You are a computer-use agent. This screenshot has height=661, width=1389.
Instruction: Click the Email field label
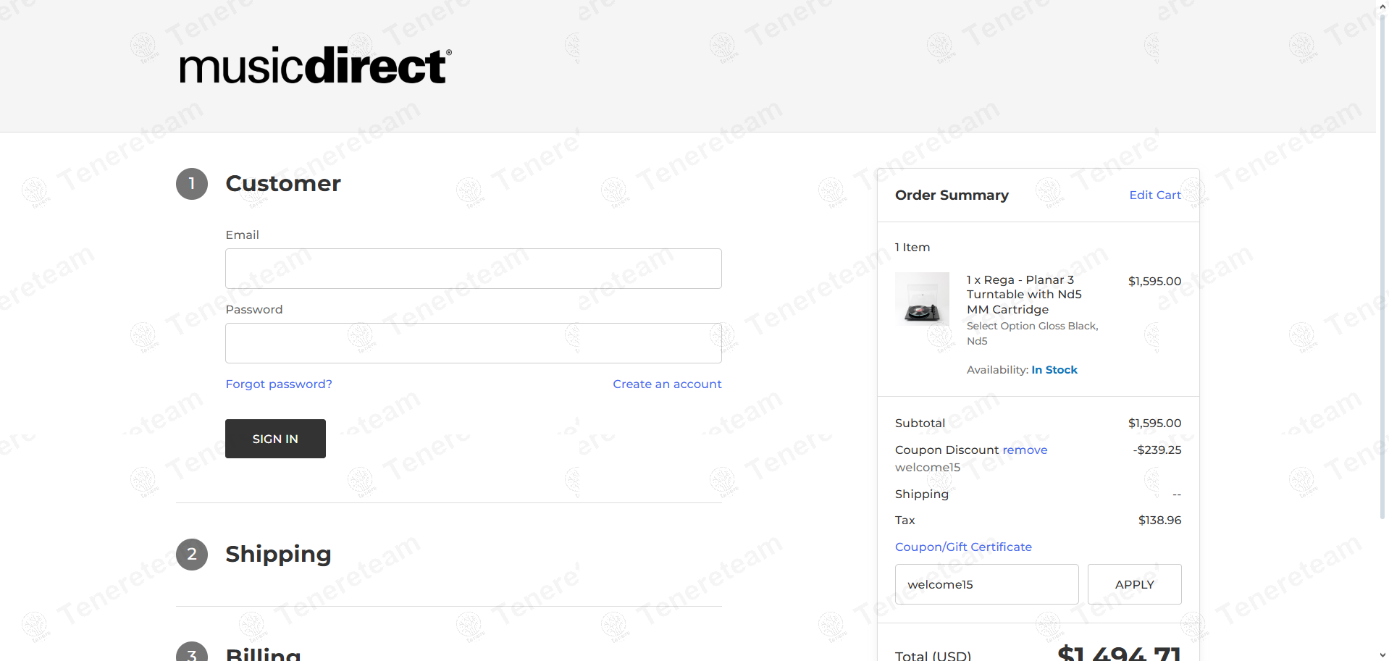point(242,235)
